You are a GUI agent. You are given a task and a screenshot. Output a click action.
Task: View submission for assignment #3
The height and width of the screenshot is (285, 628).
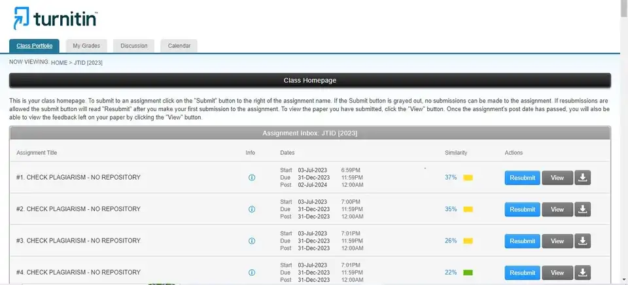tap(557, 241)
